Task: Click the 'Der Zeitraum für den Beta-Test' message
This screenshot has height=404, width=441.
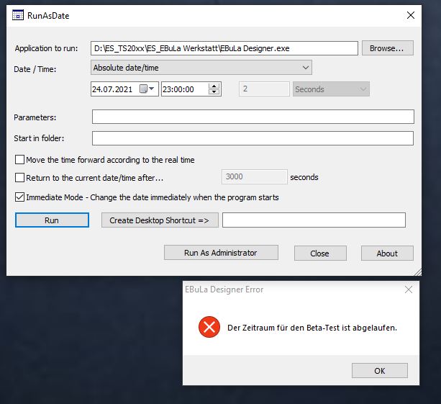Action: coord(312,328)
